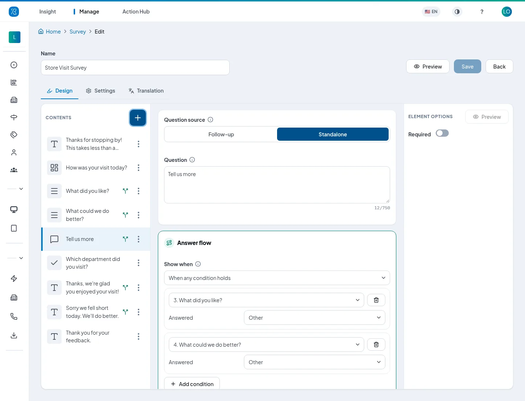Click the app logo icon in the header
This screenshot has height=401, width=525.
pyautogui.click(x=14, y=12)
